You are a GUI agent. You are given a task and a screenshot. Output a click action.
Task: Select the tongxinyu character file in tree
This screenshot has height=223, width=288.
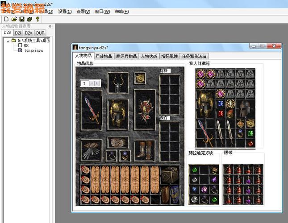tap(33, 50)
